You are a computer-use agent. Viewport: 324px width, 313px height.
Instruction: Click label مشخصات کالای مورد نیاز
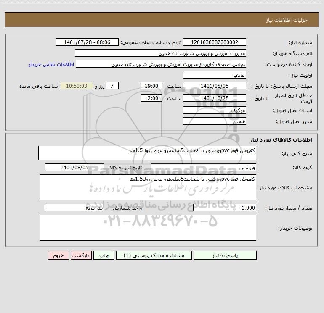pos(285,188)
